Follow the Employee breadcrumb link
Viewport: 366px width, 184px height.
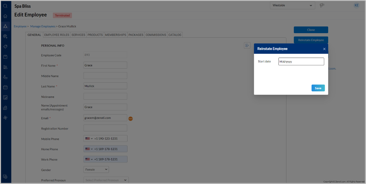click(x=20, y=26)
